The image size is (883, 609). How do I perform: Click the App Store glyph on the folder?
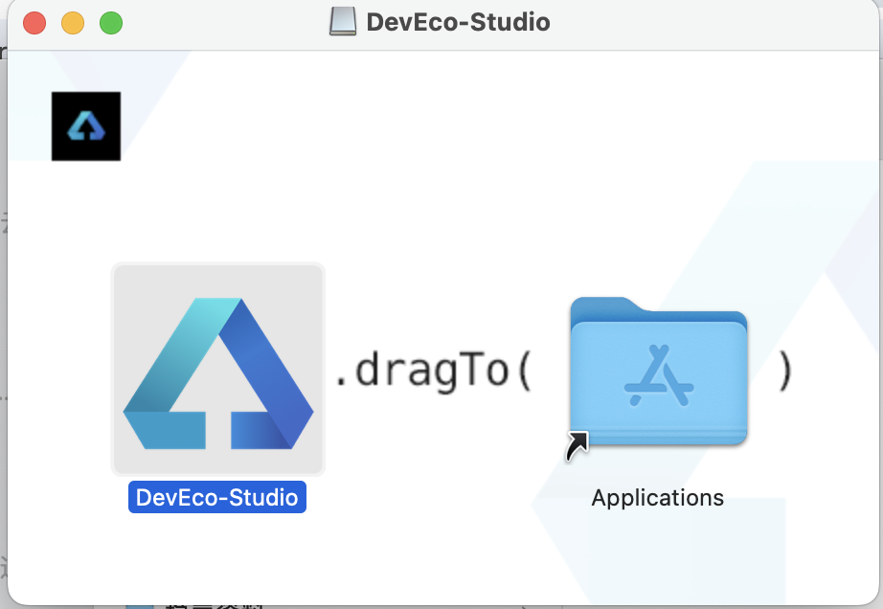[658, 376]
